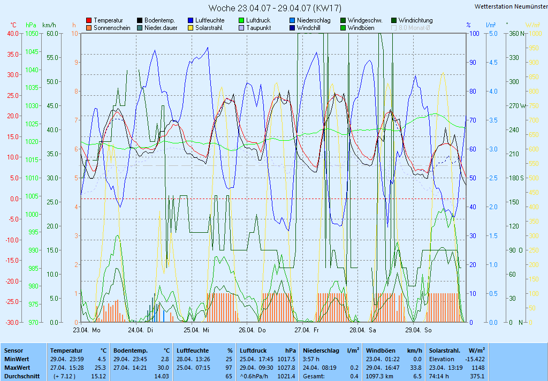Viewport: 548px width, 381px height.
Task: Click the 'km/h' axis unit label above the chart
Action: 49,25
